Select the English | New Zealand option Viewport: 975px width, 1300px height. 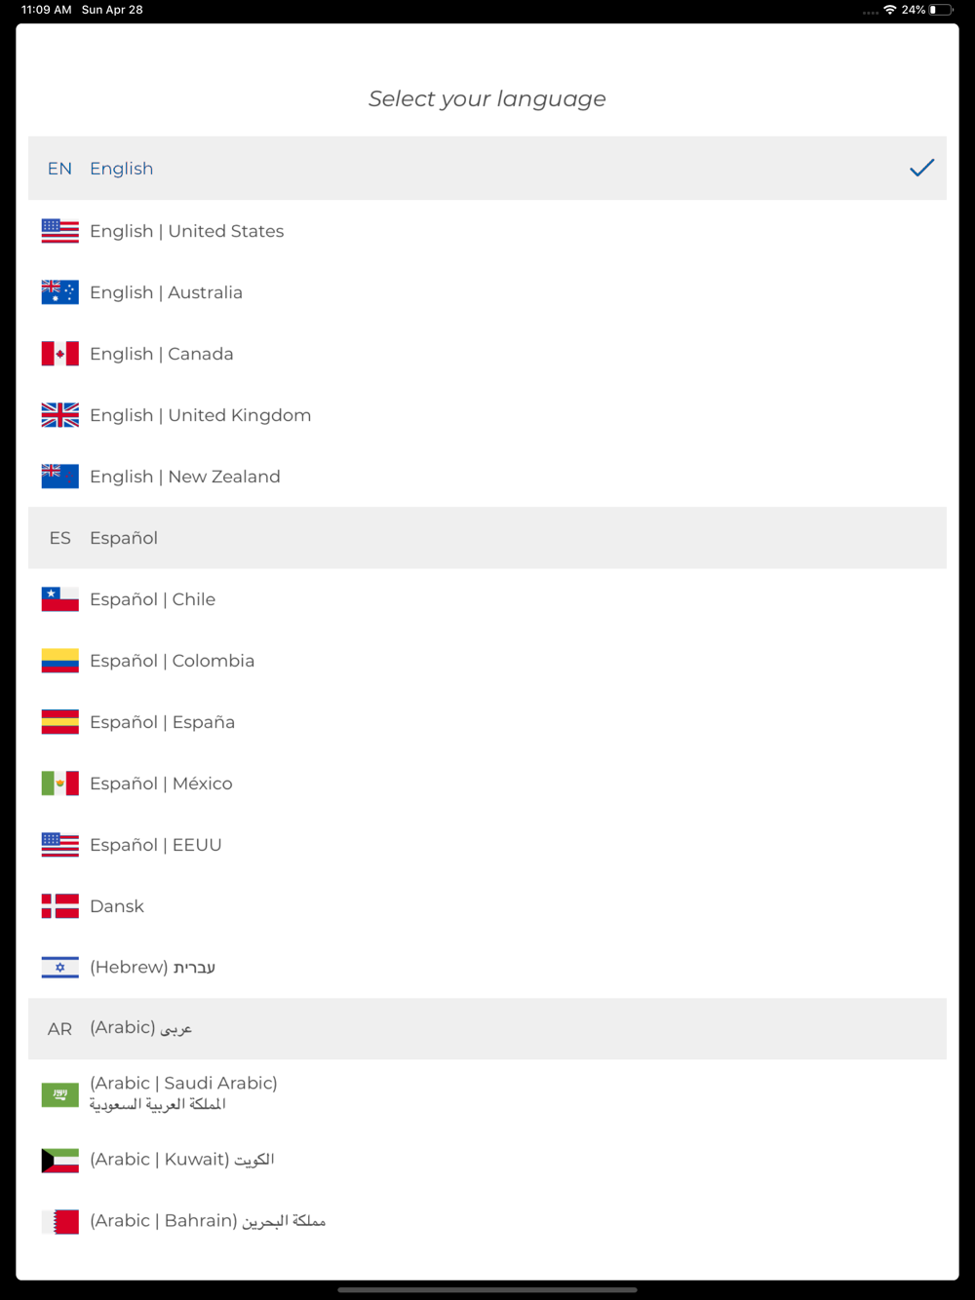[487, 477]
